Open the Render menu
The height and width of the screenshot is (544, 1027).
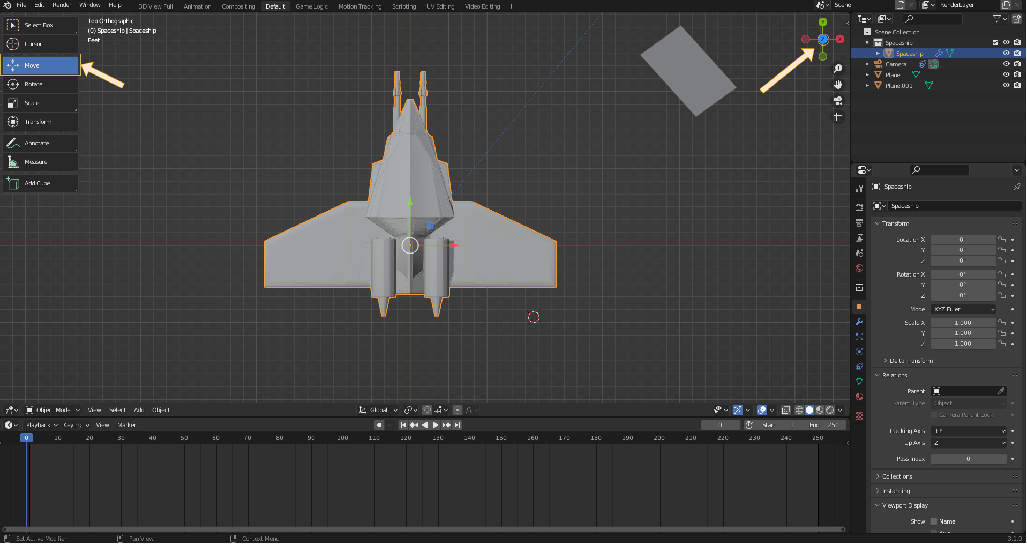pos(62,5)
